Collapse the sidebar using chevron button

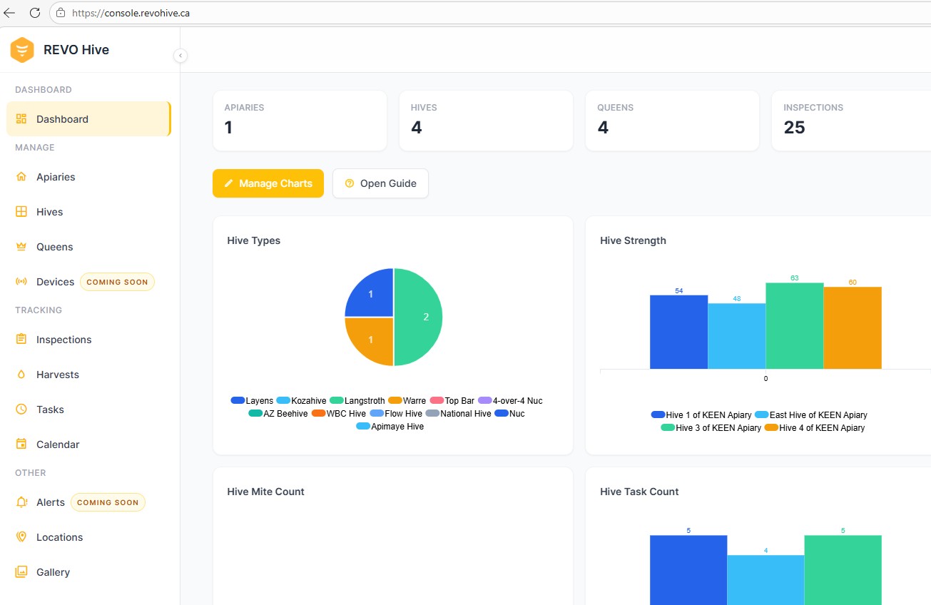click(180, 56)
